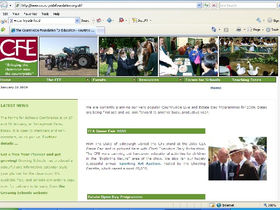Viewport: 280px width, 210px height.
Task: Open the Tools menu in menu bar
Action: tap(45, 14)
